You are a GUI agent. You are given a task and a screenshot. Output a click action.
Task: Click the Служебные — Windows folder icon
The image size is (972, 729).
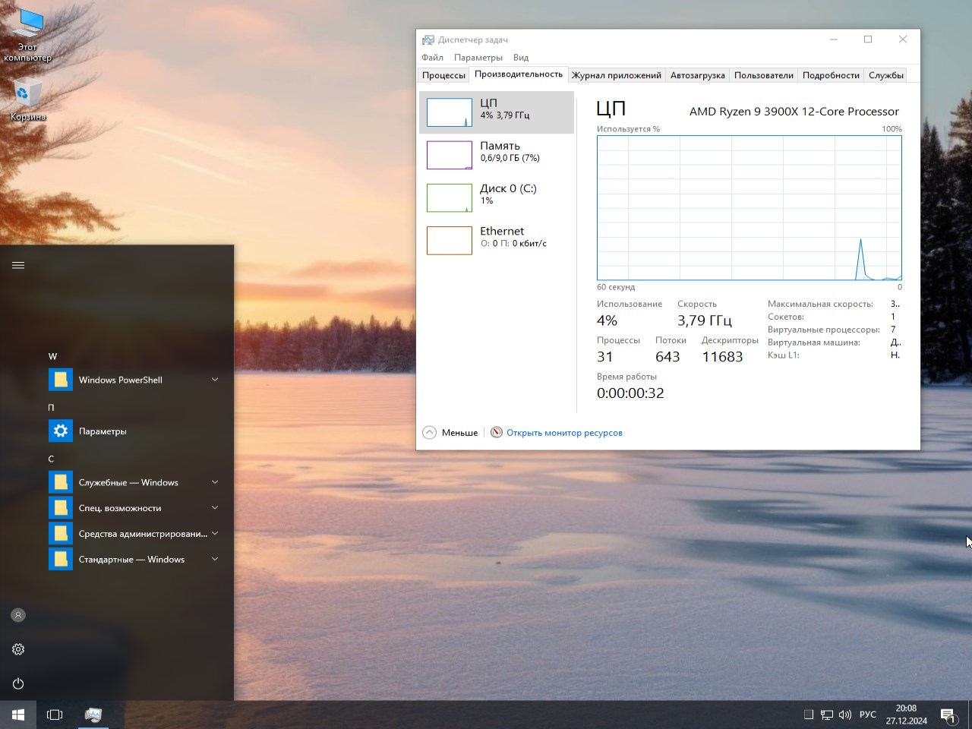tap(61, 482)
